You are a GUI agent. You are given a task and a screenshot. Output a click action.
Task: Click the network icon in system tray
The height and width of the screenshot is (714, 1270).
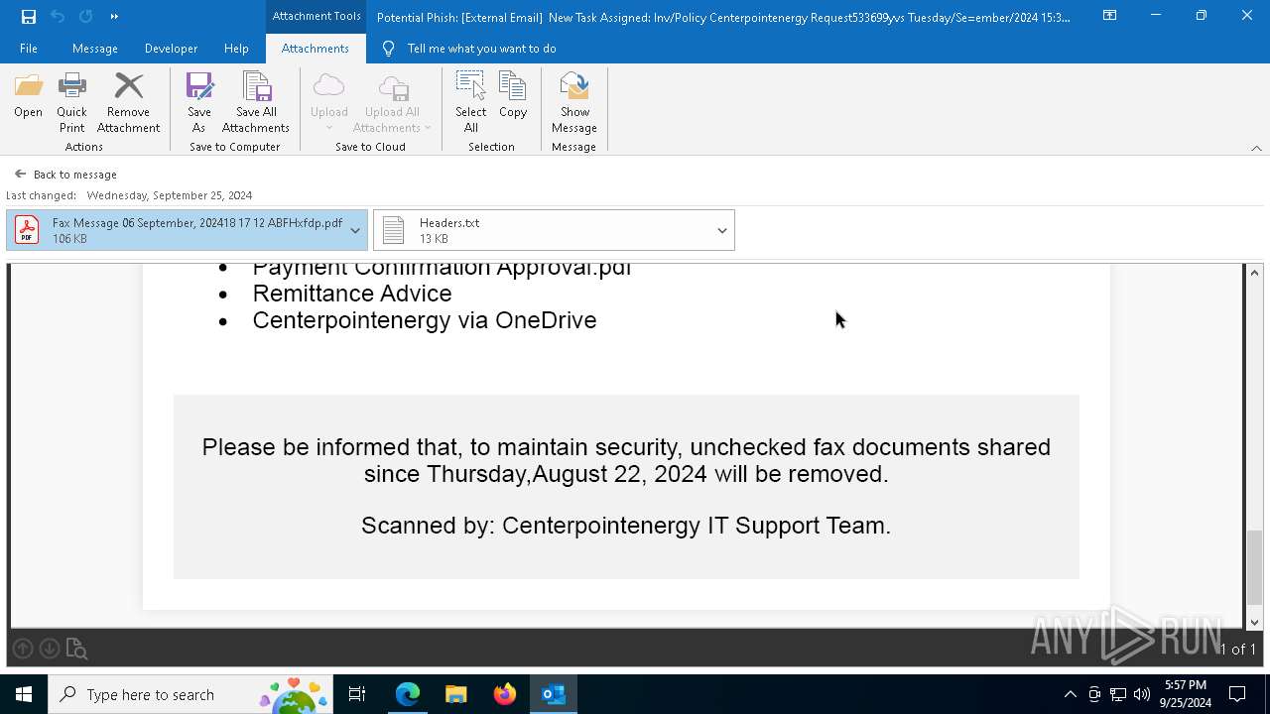[x=1118, y=694]
